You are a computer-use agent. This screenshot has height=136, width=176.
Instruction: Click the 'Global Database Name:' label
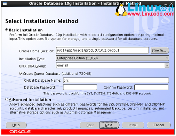(42, 80)
